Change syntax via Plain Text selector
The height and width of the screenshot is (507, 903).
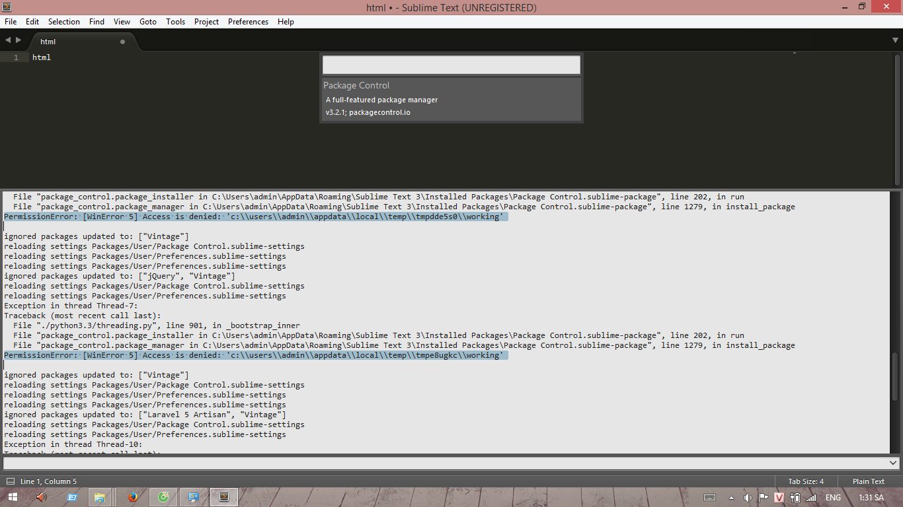(x=868, y=481)
